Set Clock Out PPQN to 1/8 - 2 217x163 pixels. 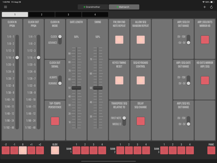pos(32,43)
